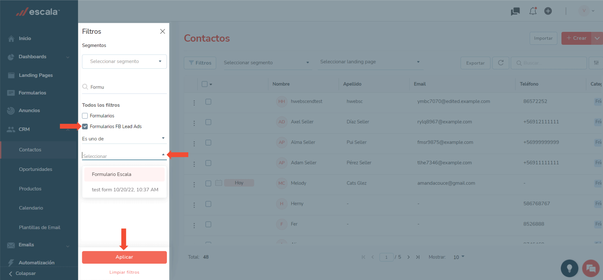Check the Formularios filter checkbox
The image size is (603, 280).
point(85,116)
